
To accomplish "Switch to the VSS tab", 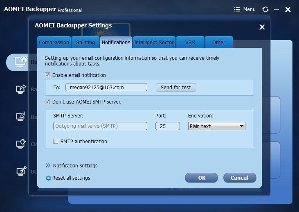I will tap(190, 43).
